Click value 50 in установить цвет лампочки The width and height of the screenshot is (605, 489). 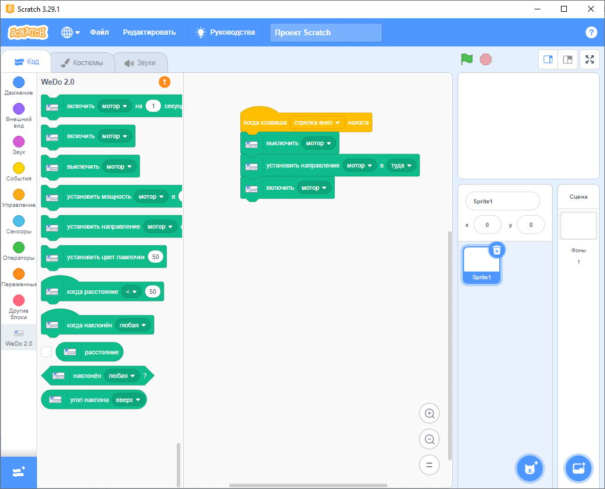156,257
